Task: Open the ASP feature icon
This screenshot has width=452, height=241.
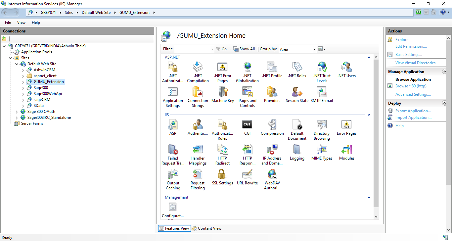Action: 173,127
